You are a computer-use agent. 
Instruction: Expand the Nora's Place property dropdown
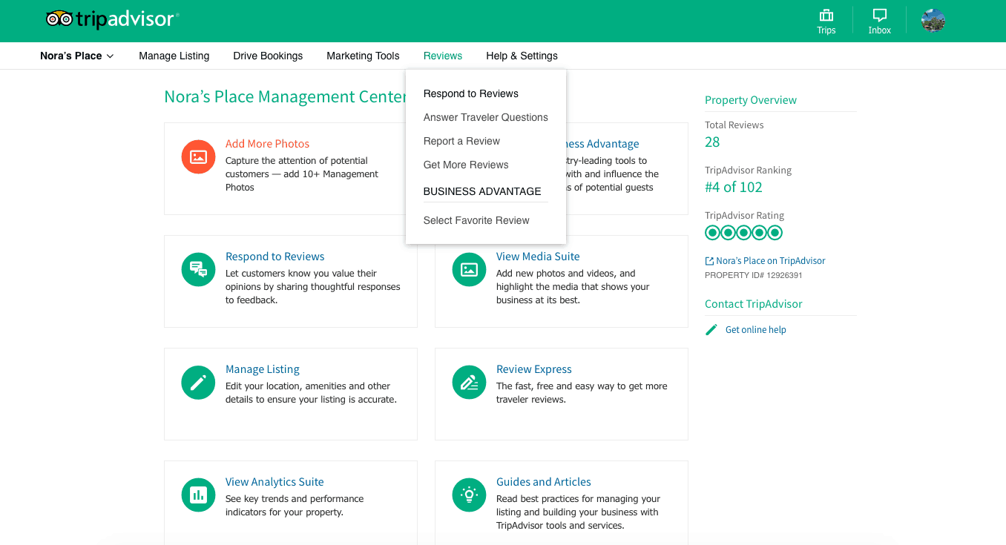tap(77, 56)
